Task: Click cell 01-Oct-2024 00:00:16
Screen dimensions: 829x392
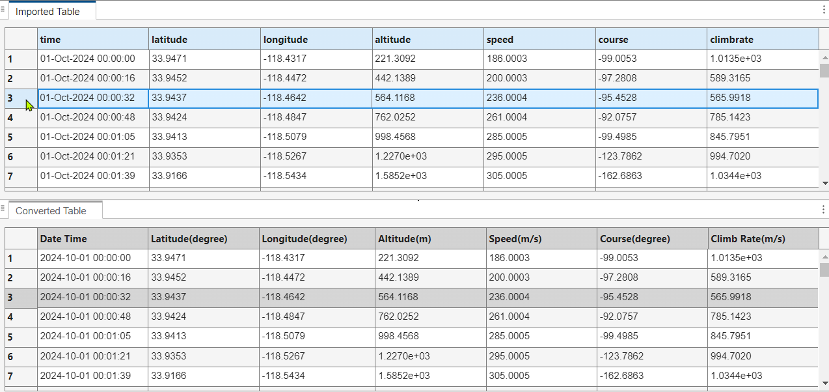Action: point(93,79)
